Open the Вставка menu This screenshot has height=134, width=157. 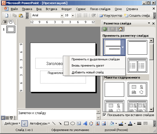point(51,9)
